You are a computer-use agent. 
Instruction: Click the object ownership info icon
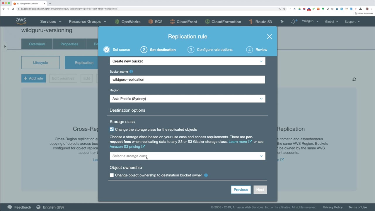click(x=206, y=175)
